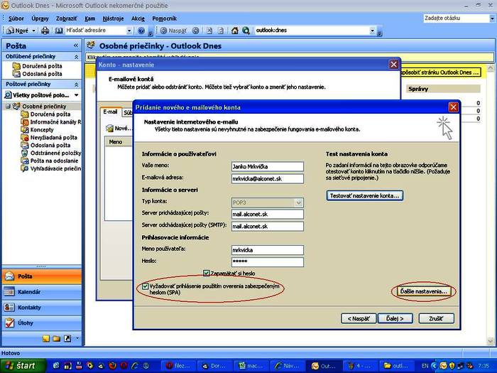Open the Pošta na odoslanie outbox folder
Viewport: 497px width, 373px height.
click(50, 161)
